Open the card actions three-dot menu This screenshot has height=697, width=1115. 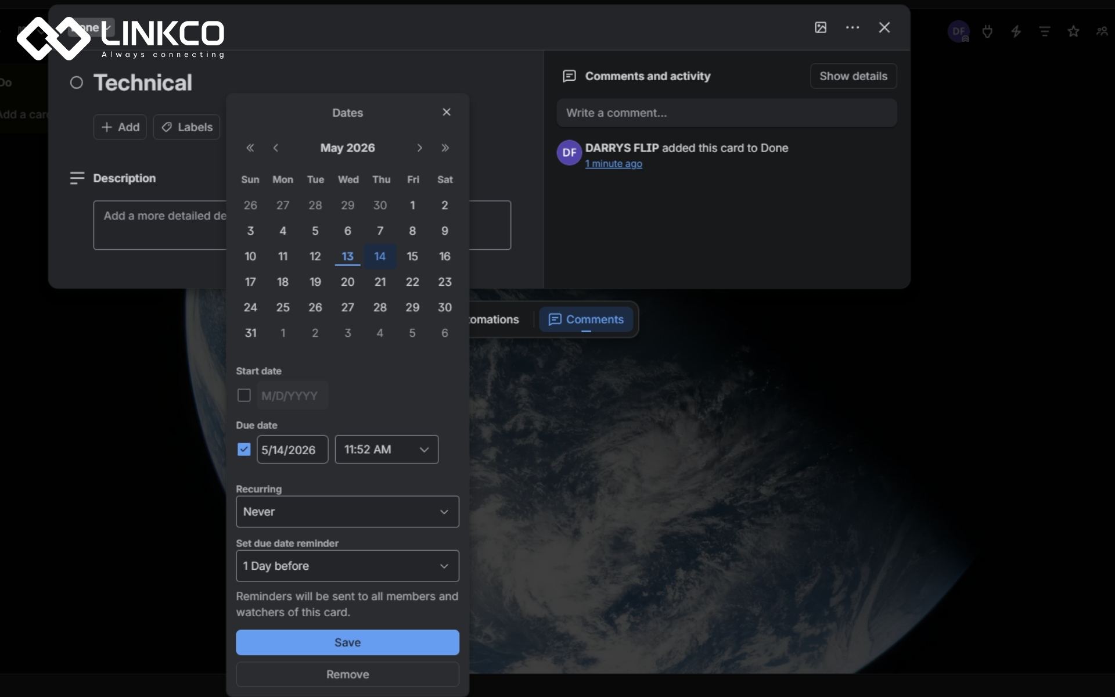coord(853,27)
